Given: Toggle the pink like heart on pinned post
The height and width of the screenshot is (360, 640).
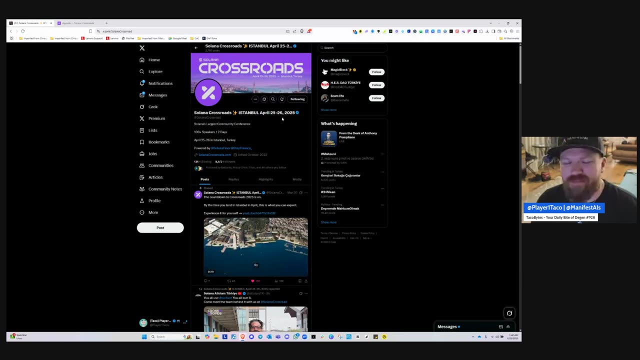Looking at the screenshot, I should [252, 281].
